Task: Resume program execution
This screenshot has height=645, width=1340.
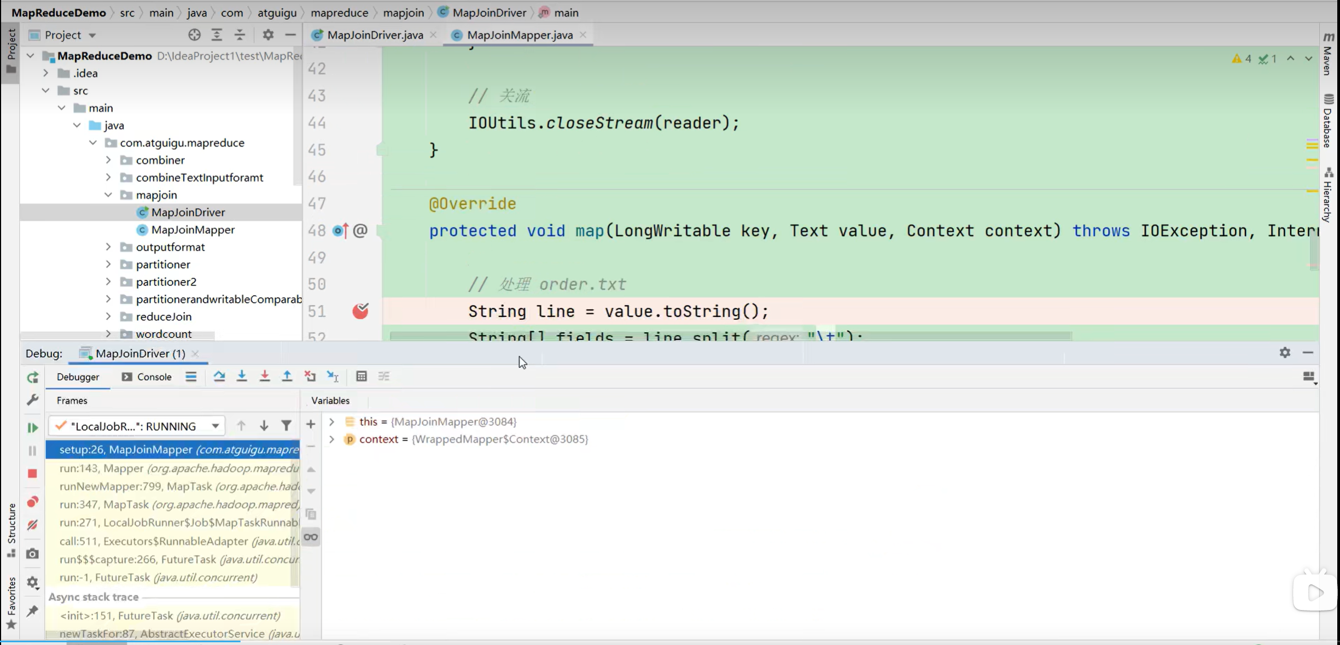Action: [33, 427]
